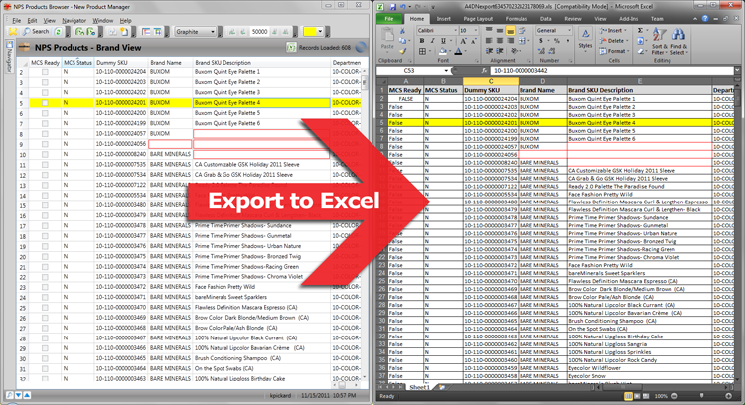Check MCS Ready box for CA Customizable GSK Holiday 2011 Sleeve
The width and height of the screenshot is (745, 405).
coord(45,164)
